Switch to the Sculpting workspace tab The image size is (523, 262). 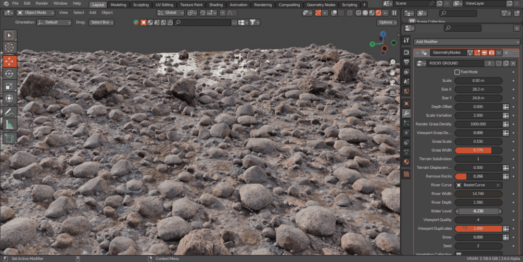tap(141, 5)
